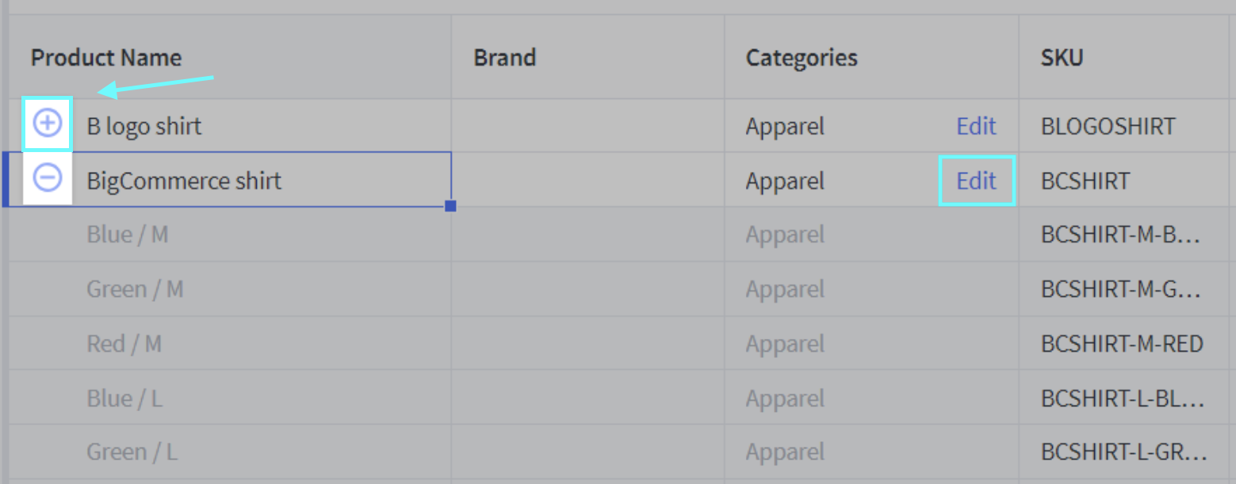Click Edit link for B logo shirt categories
Image resolution: width=1236 pixels, height=484 pixels.
976,126
